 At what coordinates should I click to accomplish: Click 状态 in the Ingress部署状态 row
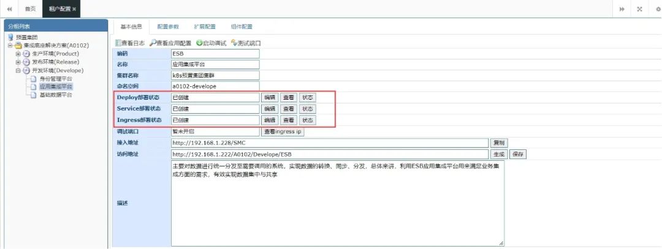tap(308, 120)
